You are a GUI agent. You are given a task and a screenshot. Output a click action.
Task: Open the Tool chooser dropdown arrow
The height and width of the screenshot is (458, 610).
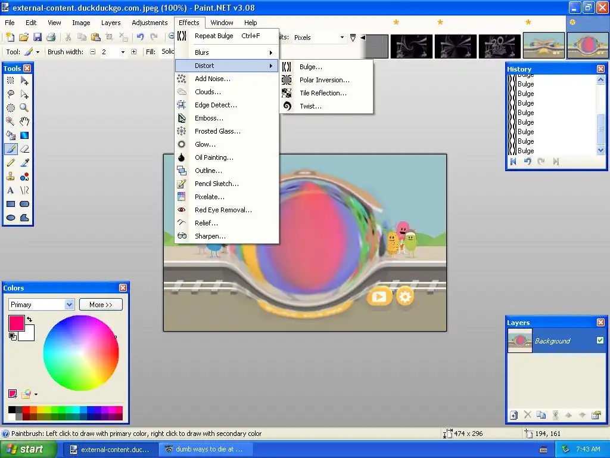[x=38, y=52]
